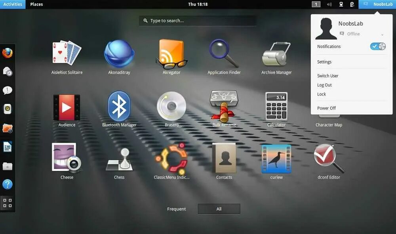
Task: Switch to the Frequent view
Action: 176,209
